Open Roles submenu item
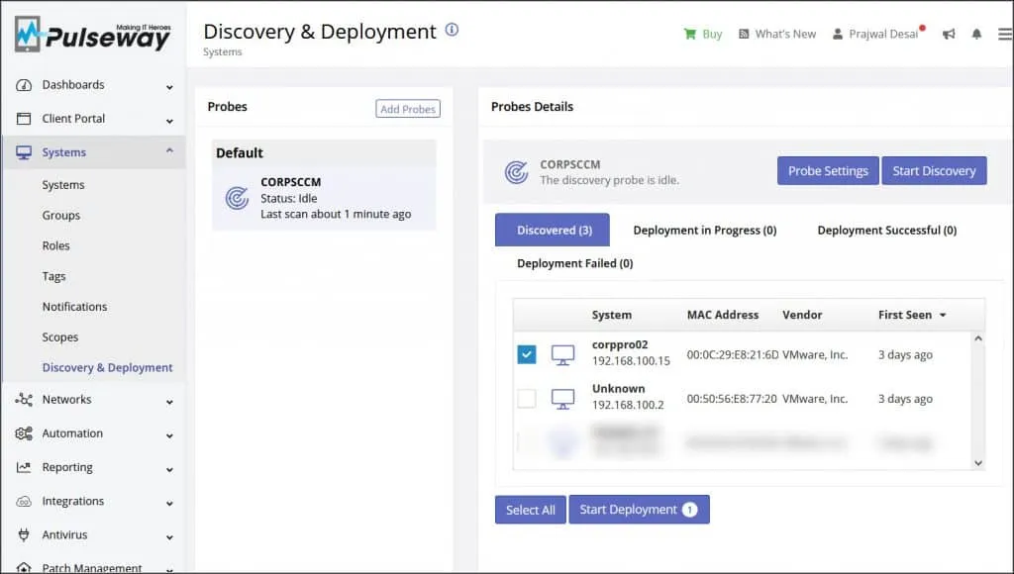Screen dimensions: 1014x574 pos(55,245)
